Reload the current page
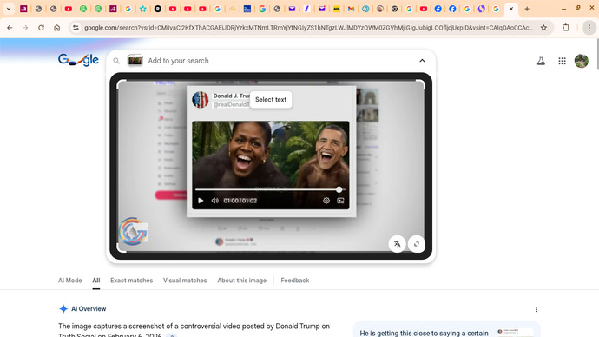This screenshot has height=337, width=599. pyautogui.click(x=42, y=28)
